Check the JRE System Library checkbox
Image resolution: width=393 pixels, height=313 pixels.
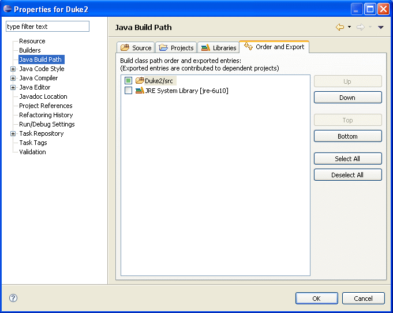pyautogui.click(x=128, y=91)
